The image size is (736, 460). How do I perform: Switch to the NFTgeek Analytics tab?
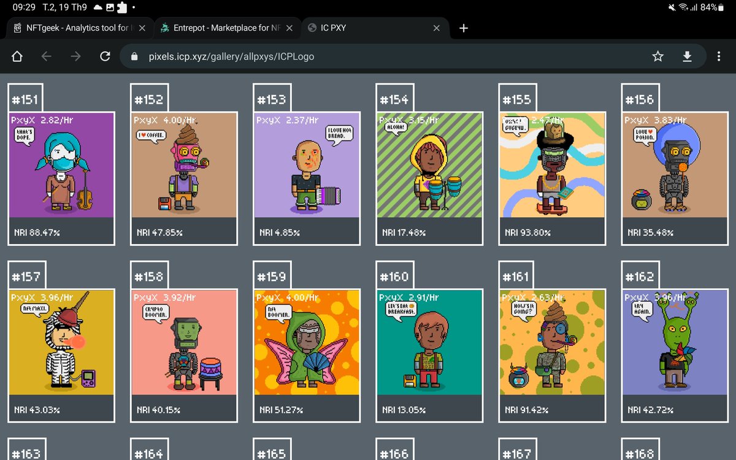point(79,28)
